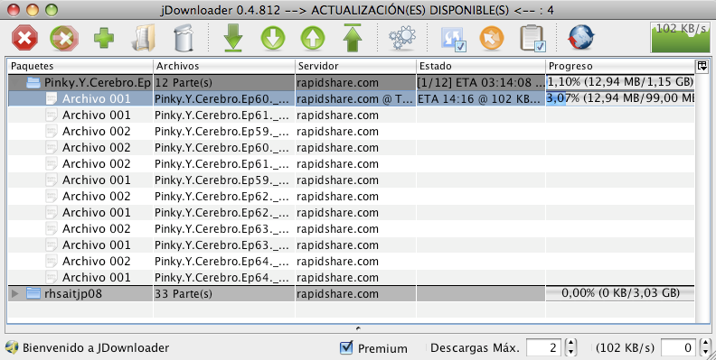Open a link container with the folder-document icon
Viewport: 716px width, 360px height.
[x=144, y=38]
